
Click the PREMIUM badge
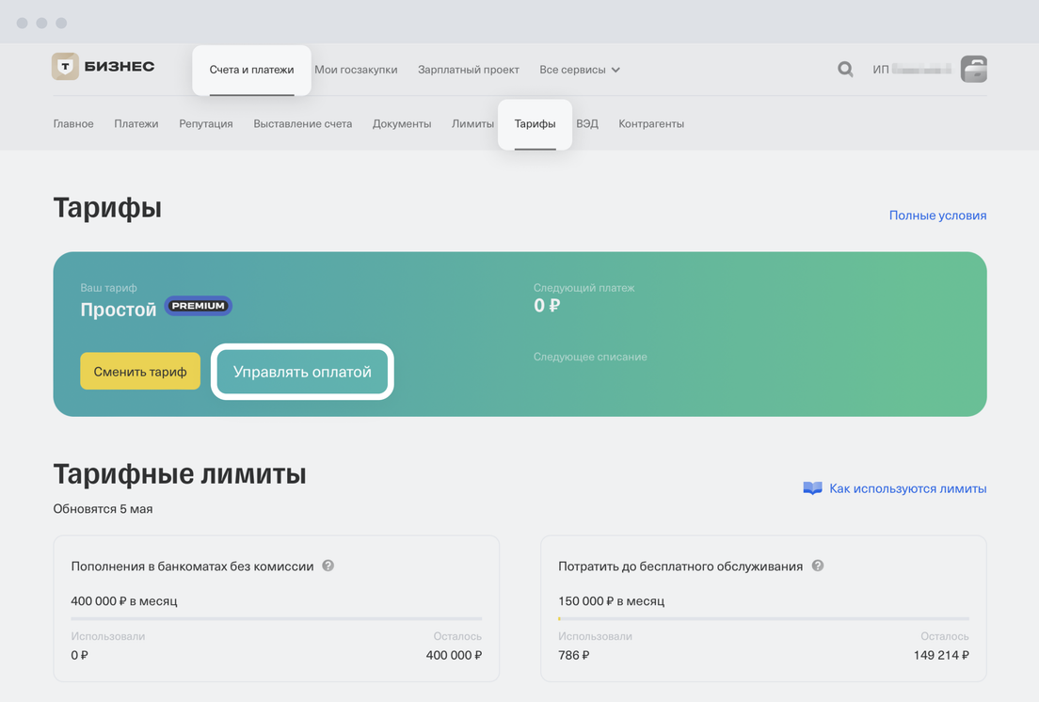(199, 306)
